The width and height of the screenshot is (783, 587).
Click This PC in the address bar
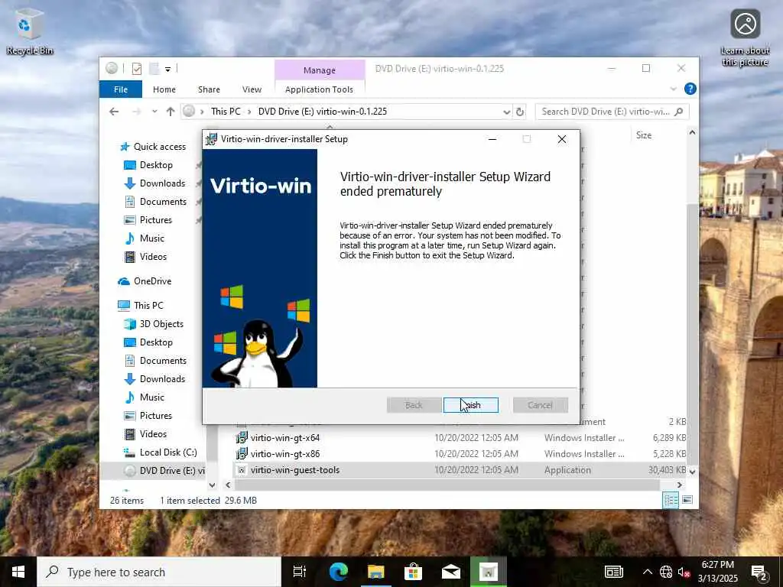click(x=226, y=112)
